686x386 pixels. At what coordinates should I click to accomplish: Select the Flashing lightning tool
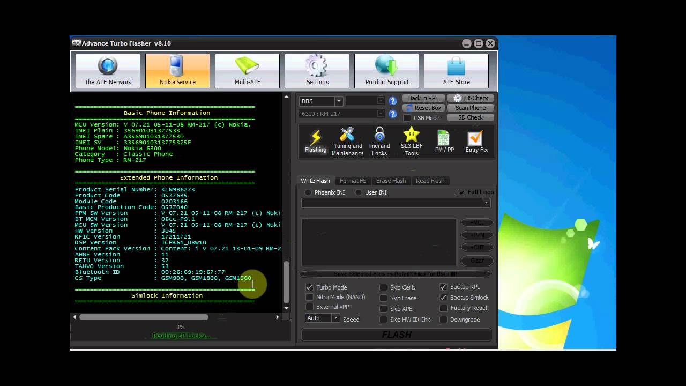tap(316, 142)
